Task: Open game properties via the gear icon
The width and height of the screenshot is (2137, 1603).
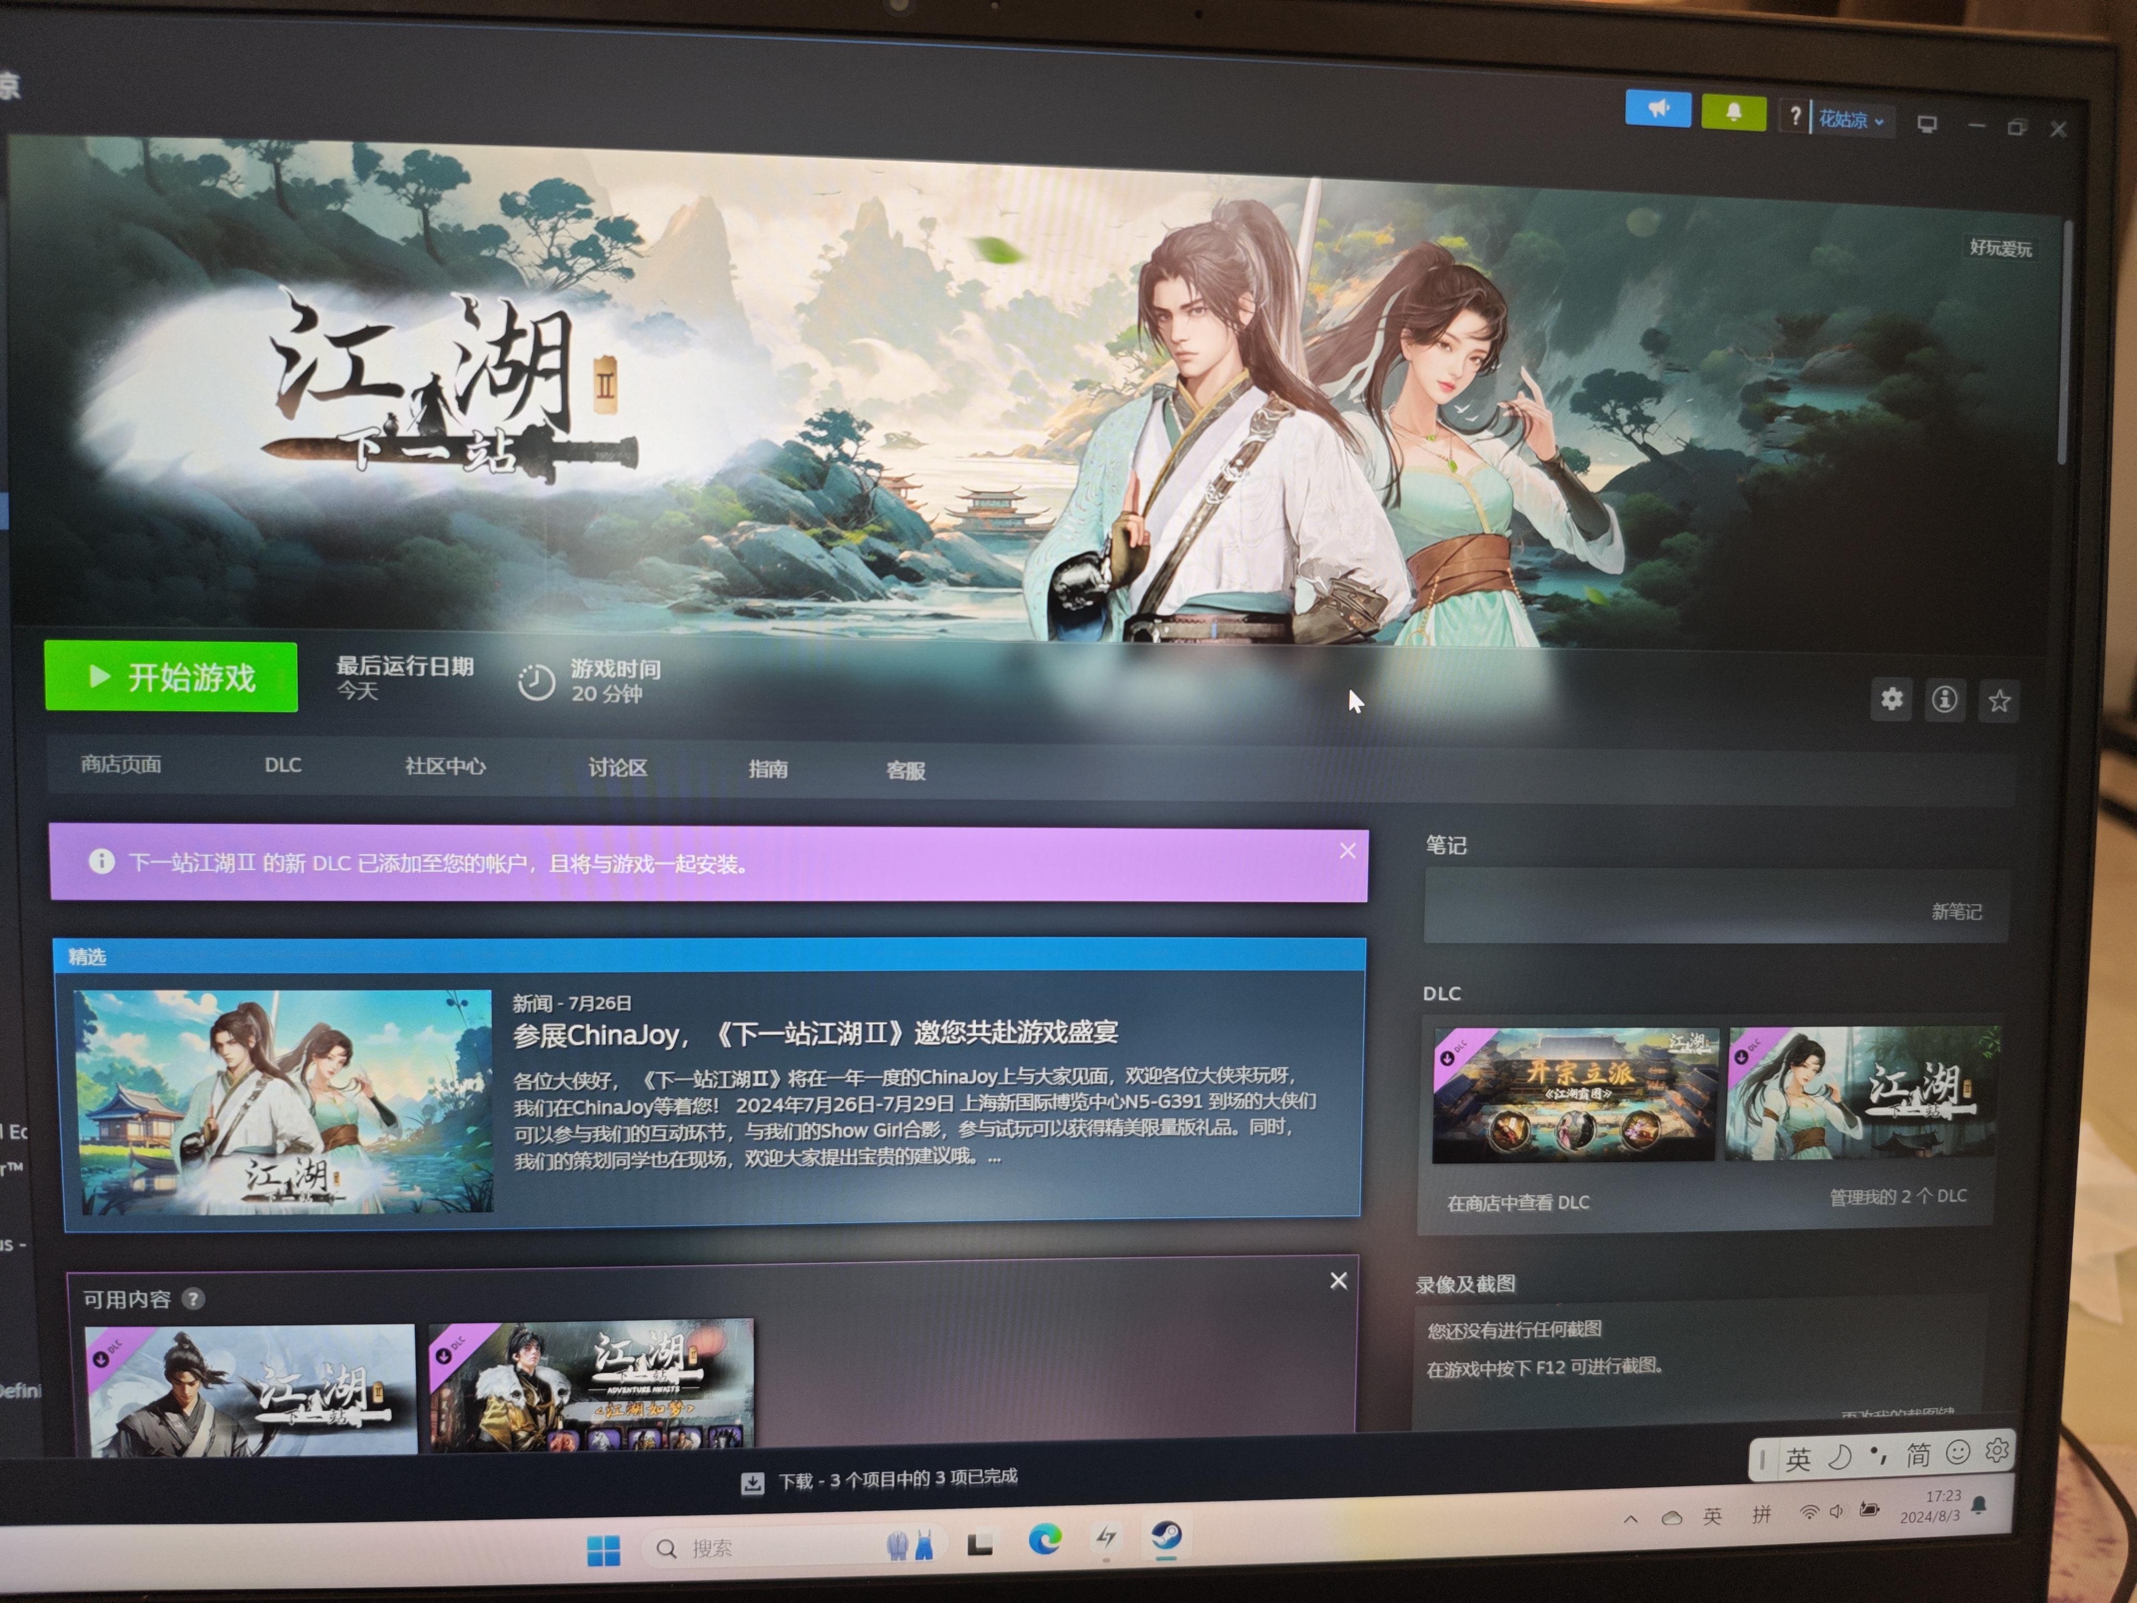Action: click(1892, 700)
